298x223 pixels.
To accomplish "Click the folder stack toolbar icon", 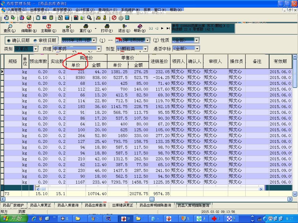I will (98, 18).
